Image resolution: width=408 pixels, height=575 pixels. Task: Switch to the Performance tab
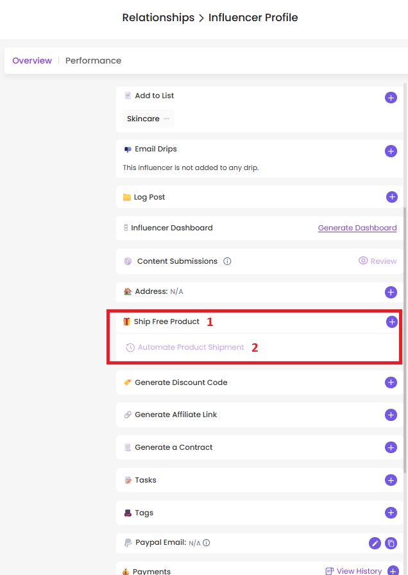(x=93, y=60)
